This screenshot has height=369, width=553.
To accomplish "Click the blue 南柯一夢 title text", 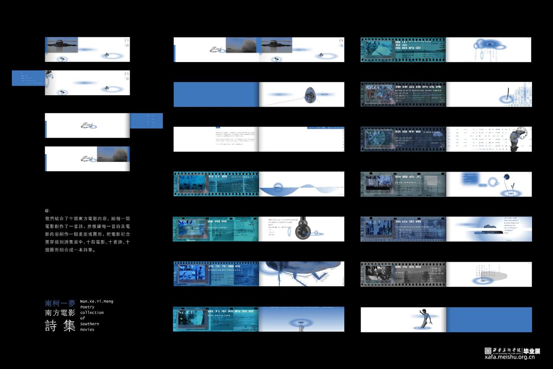I will tap(60, 303).
